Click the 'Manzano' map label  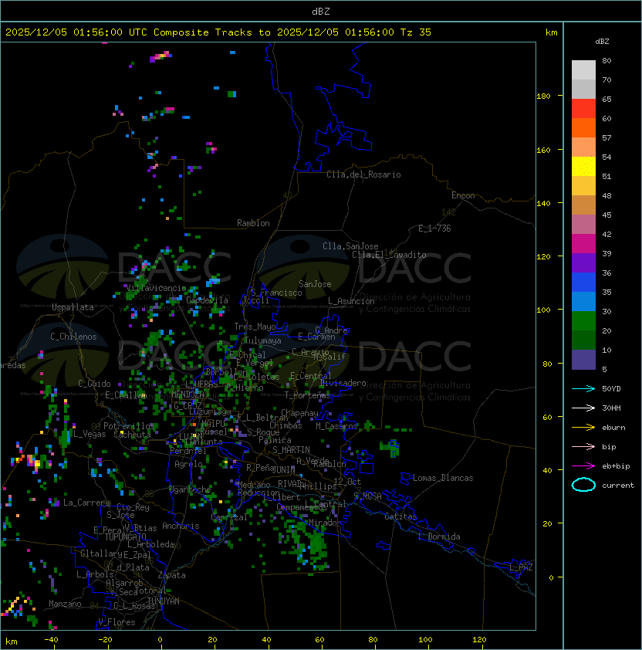65,604
